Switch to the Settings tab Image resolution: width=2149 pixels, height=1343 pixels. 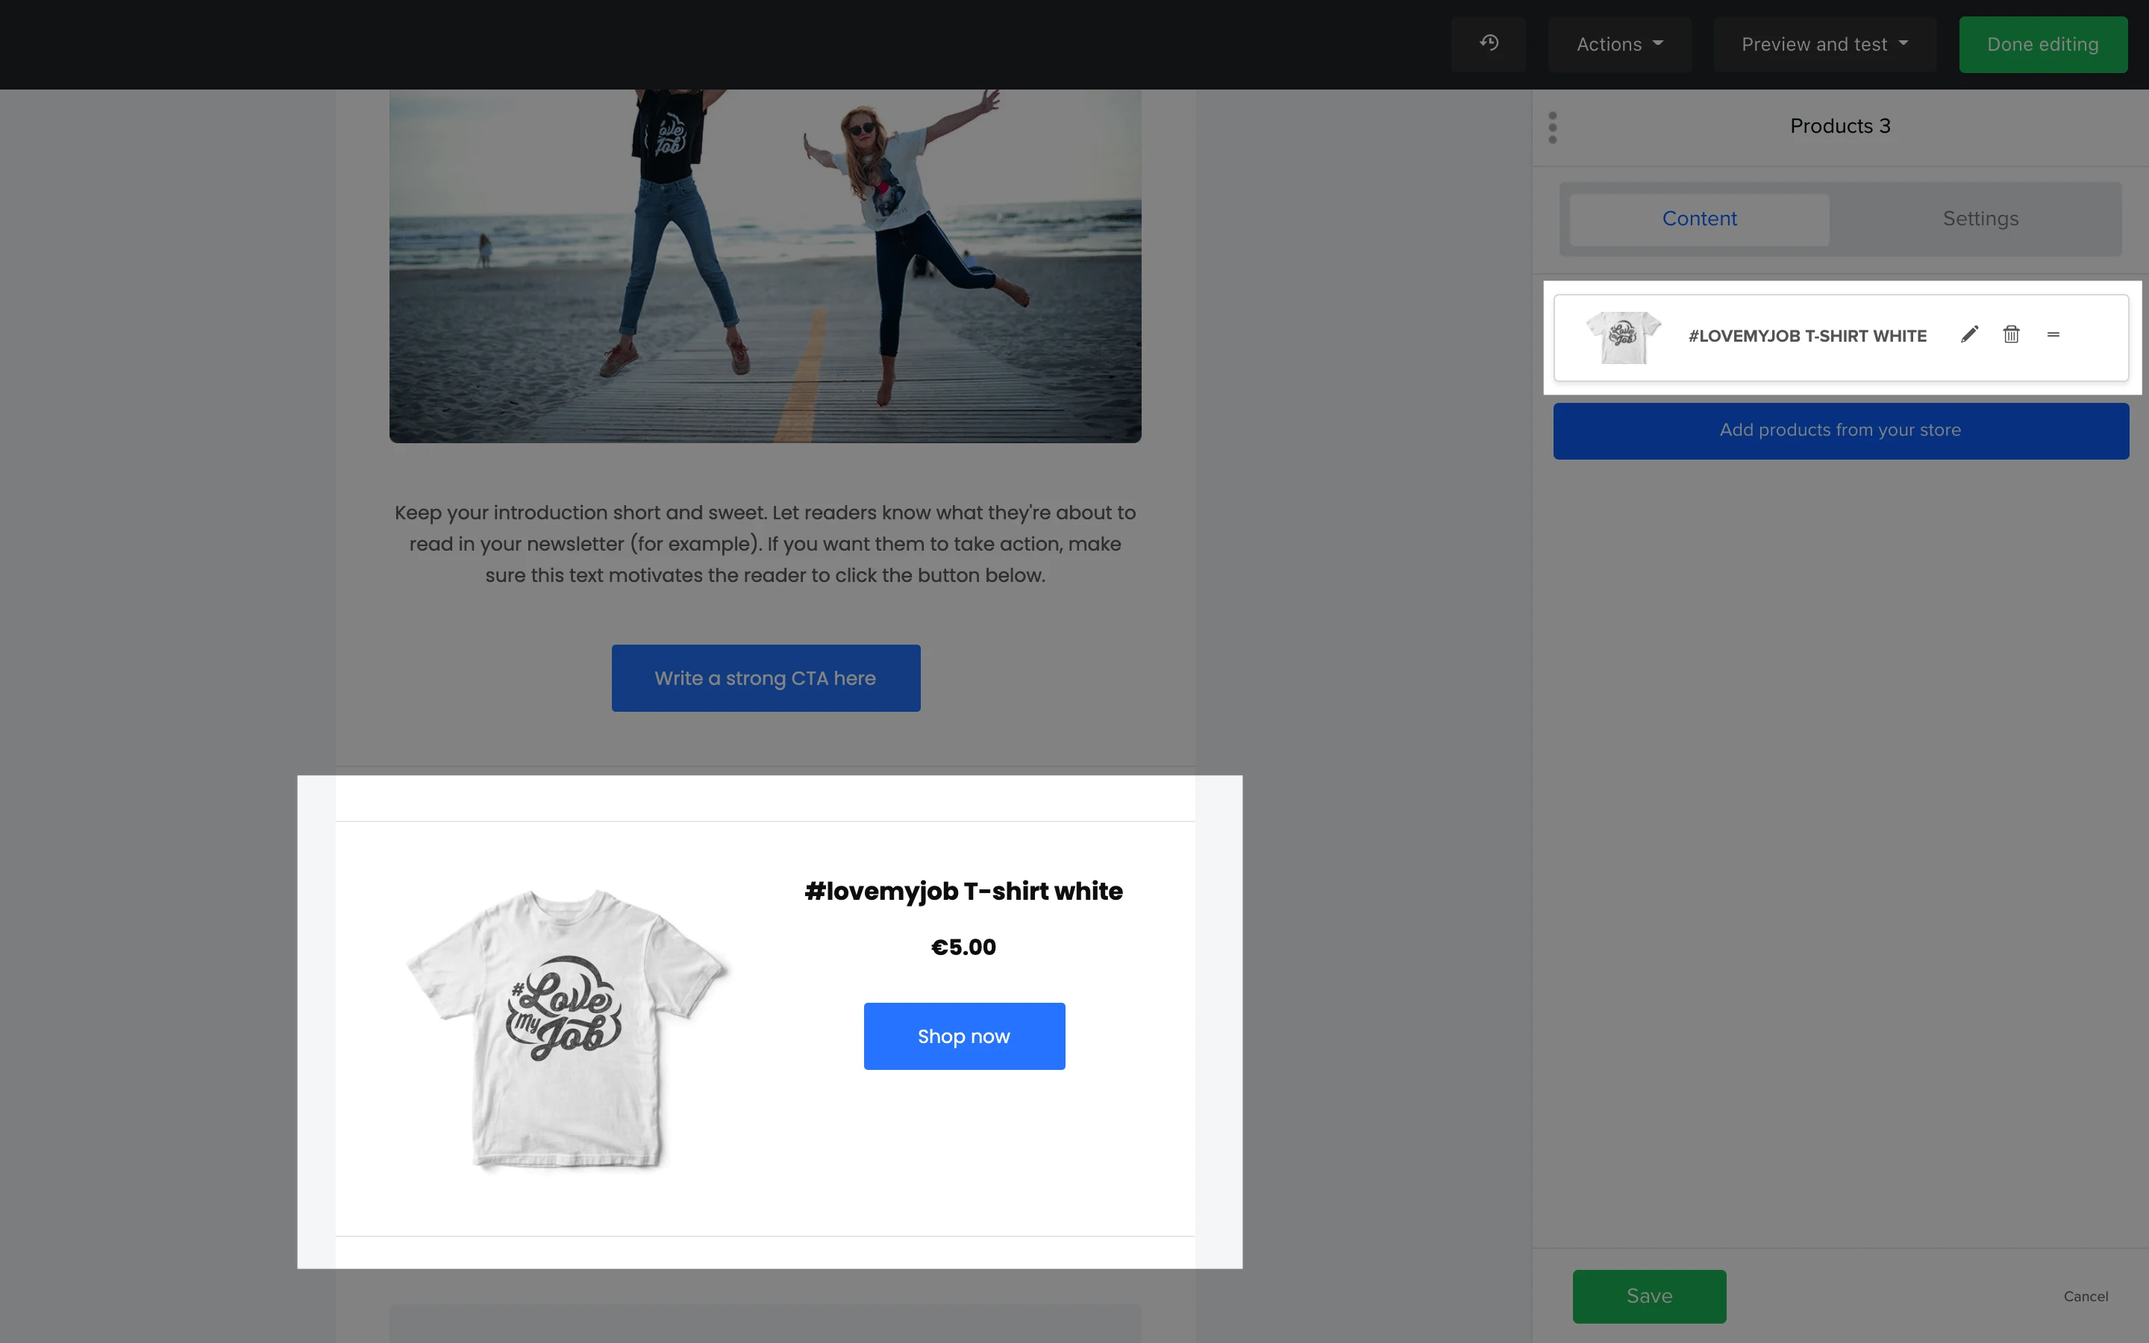pyautogui.click(x=1980, y=219)
